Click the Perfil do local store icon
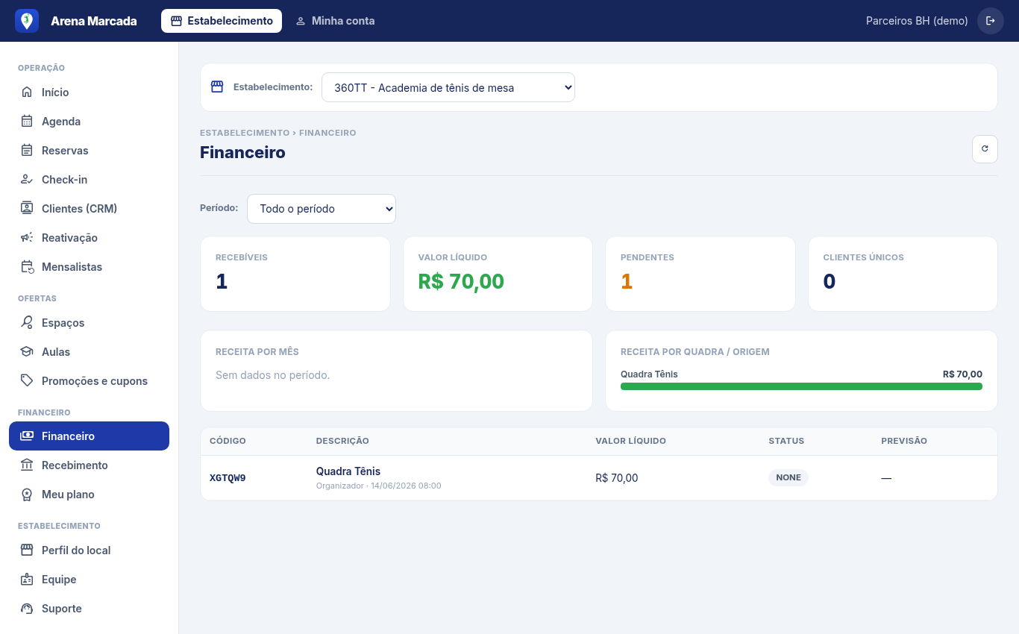This screenshot has height=634, width=1019. click(x=27, y=550)
